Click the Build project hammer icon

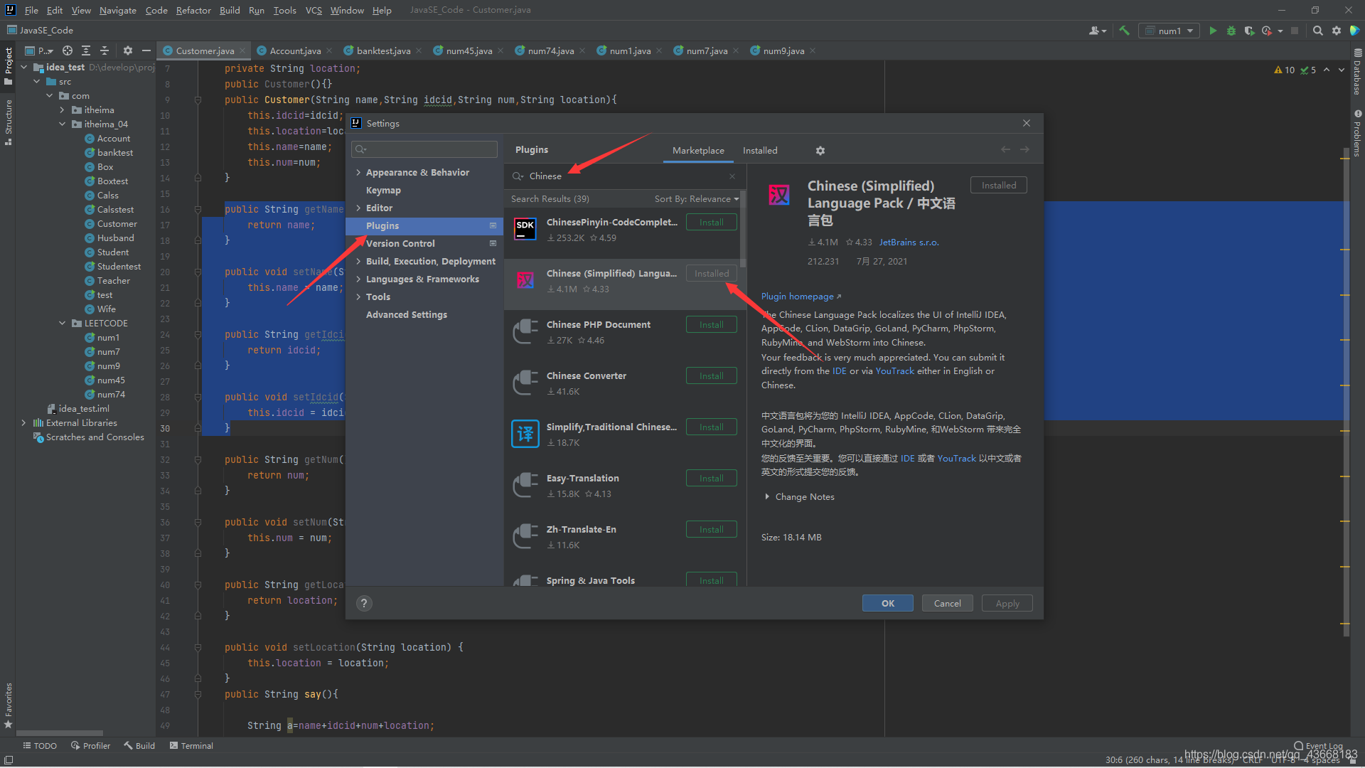tap(1124, 31)
